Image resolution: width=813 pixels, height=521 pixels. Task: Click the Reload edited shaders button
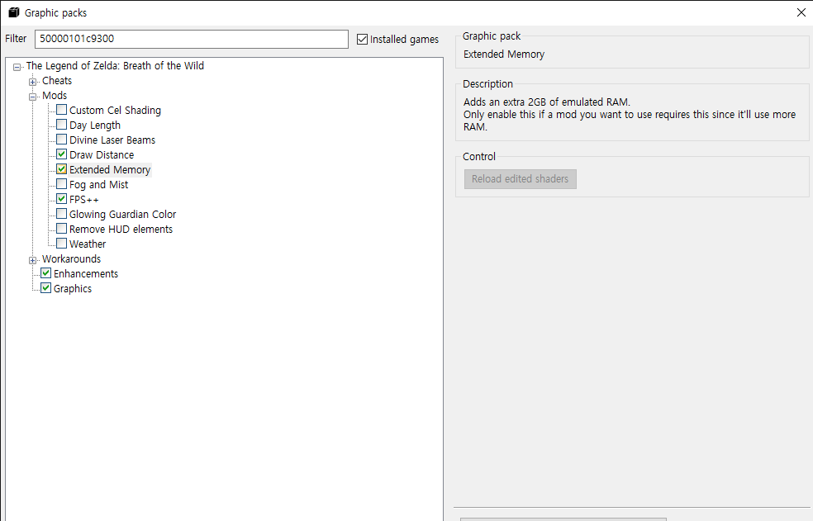point(520,179)
